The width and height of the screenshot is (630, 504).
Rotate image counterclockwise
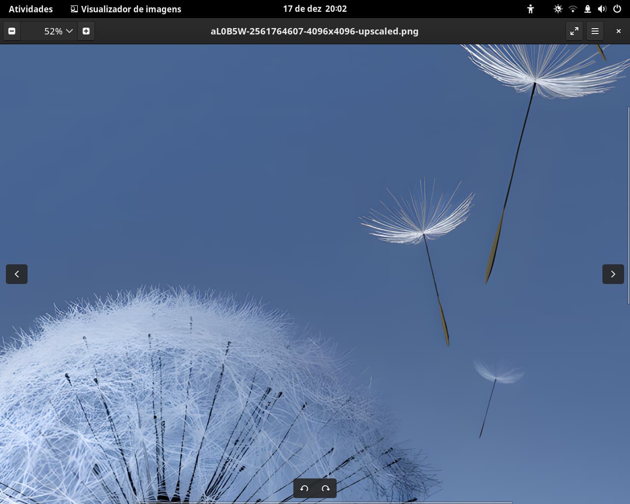pyautogui.click(x=304, y=488)
